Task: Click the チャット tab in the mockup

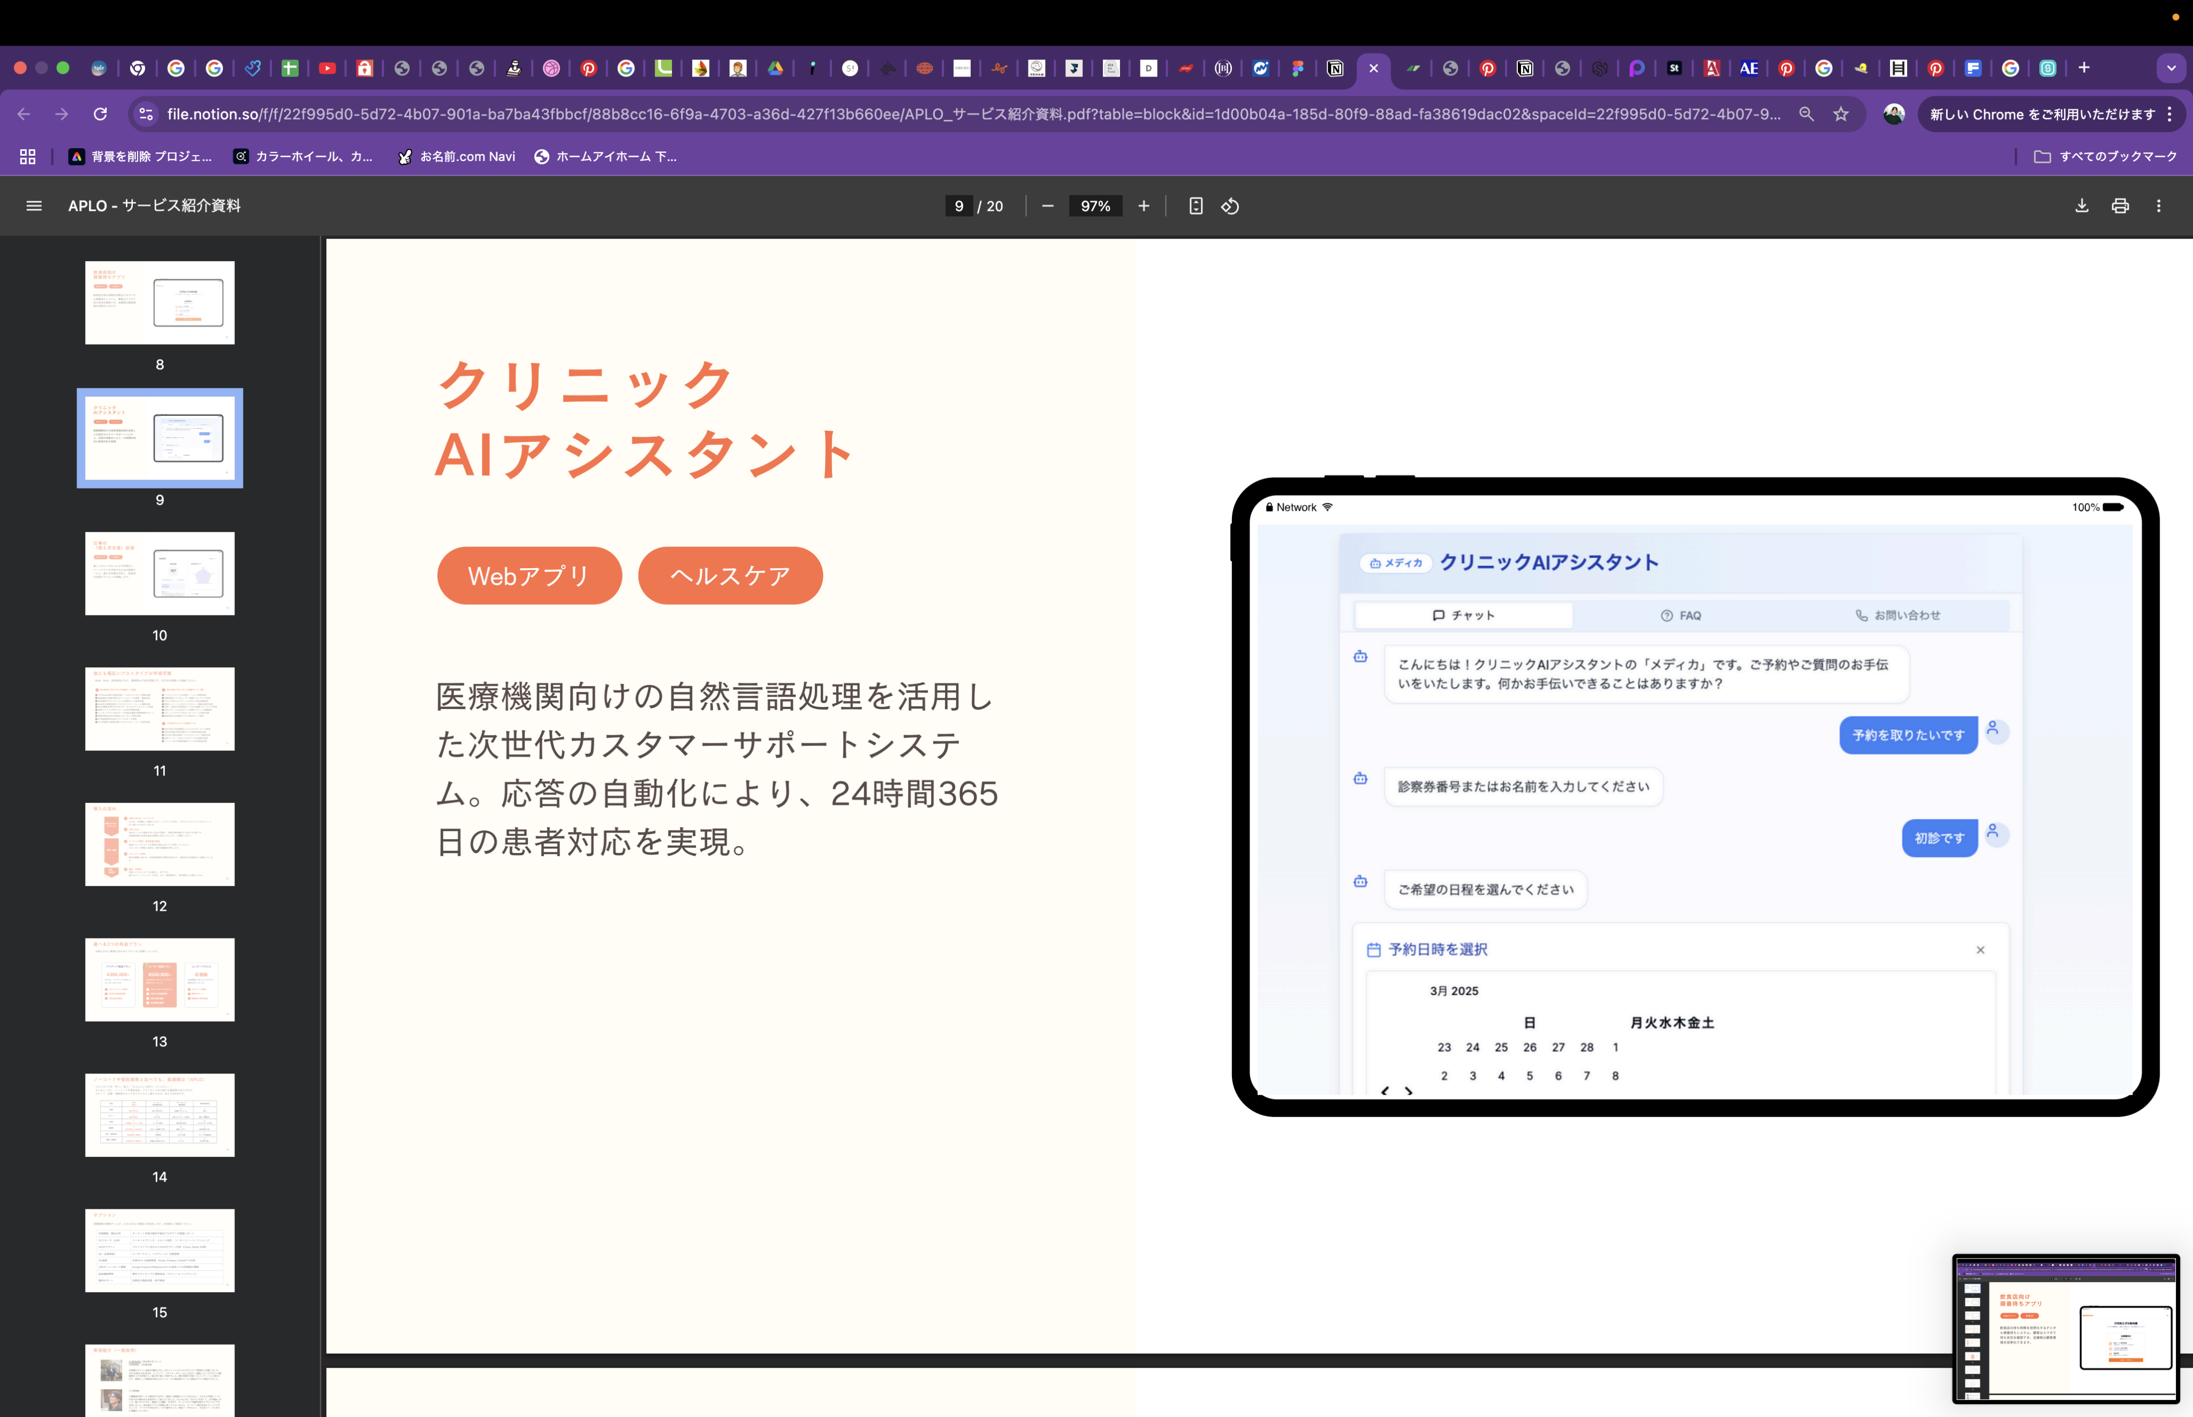Action: [1464, 615]
